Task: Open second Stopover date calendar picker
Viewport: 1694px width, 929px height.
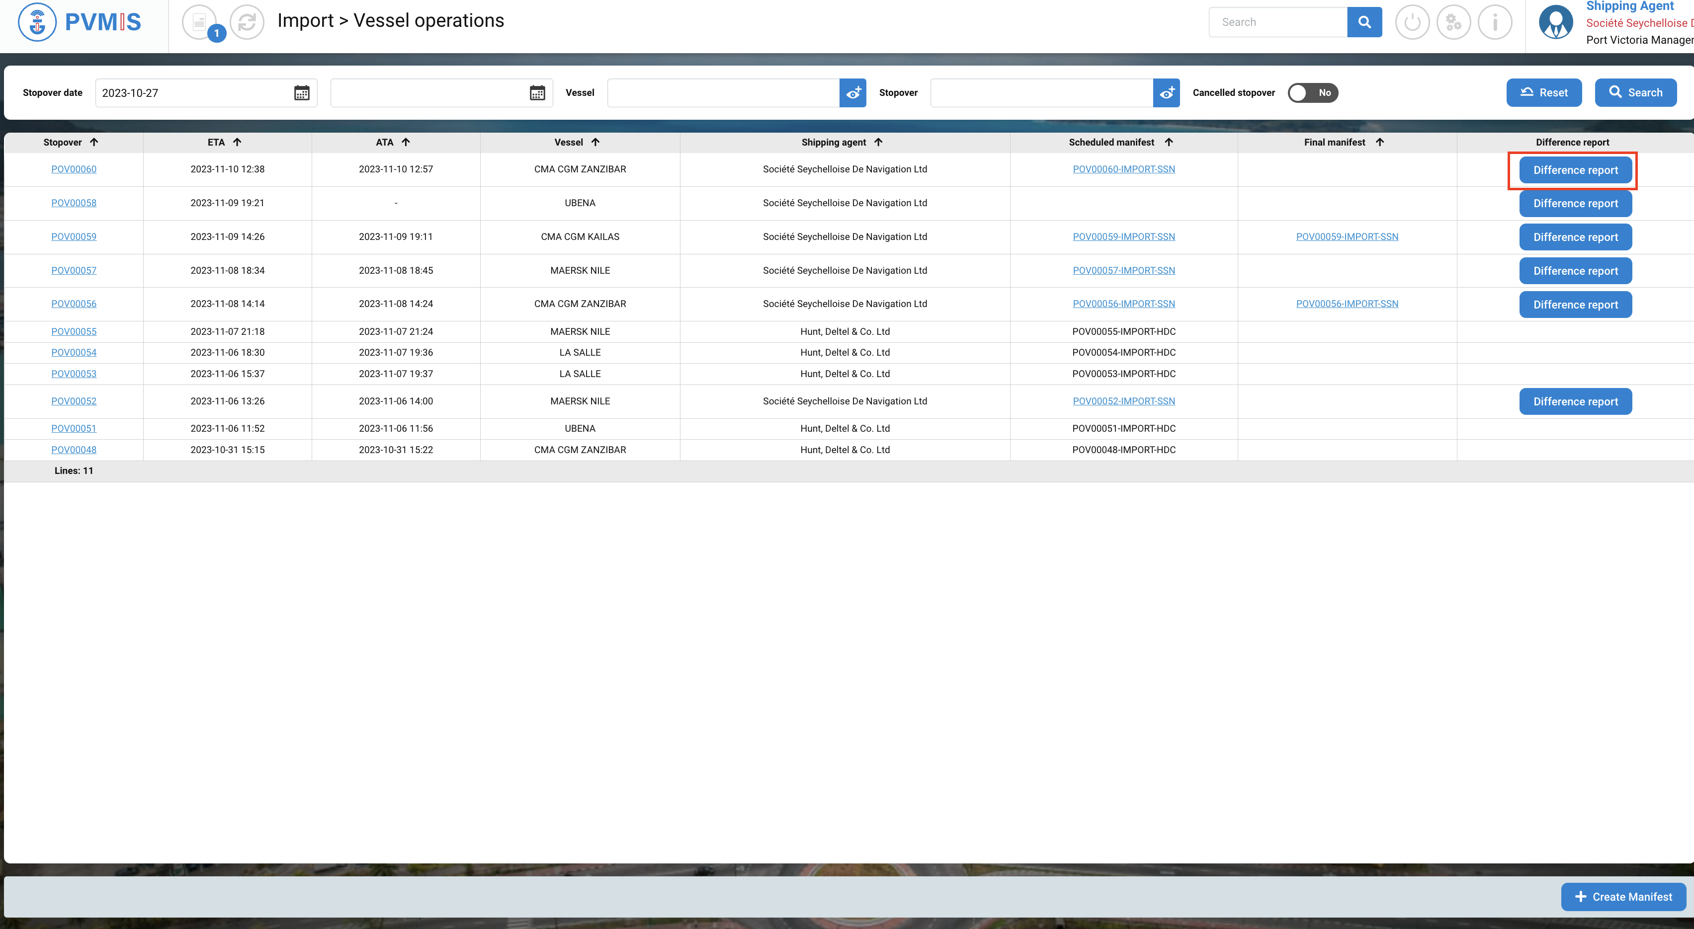Action: pos(537,93)
